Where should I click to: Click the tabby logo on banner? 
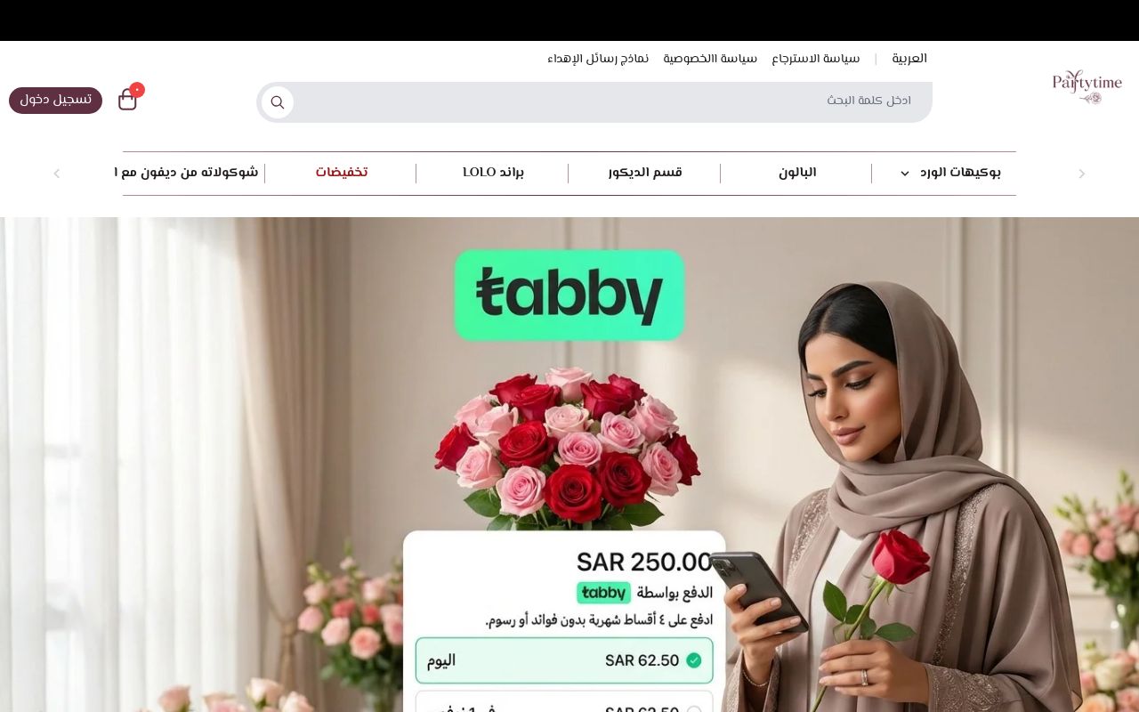569,295
